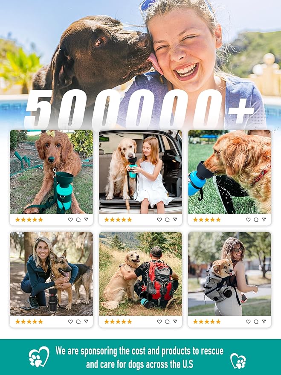Screen dimensions: 281x375
Task: Click the share icon under the car trunk photo
Action: pos(175,220)
